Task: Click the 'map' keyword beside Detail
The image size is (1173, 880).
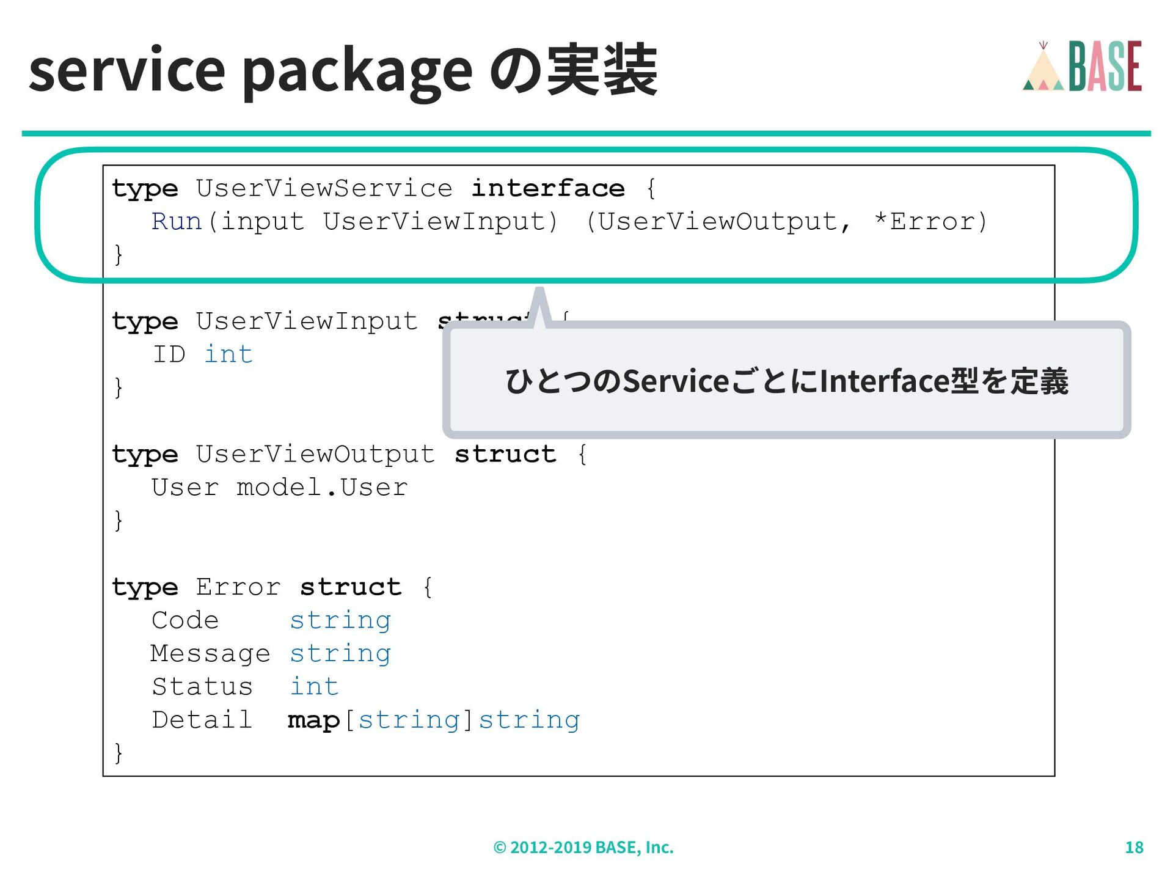Action: 313,721
